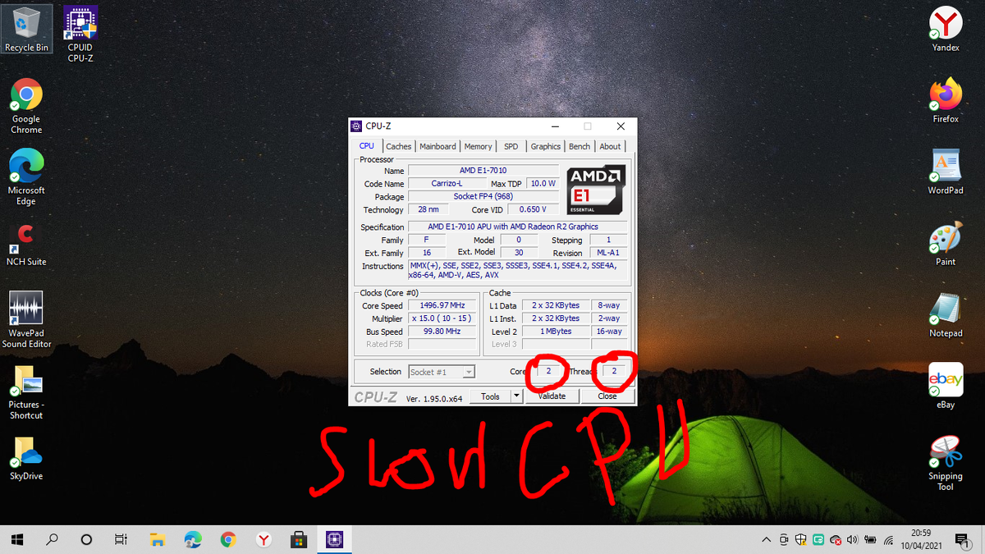Select the CPU tab
This screenshot has height=554, width=985.
click(x=367, y=146)
